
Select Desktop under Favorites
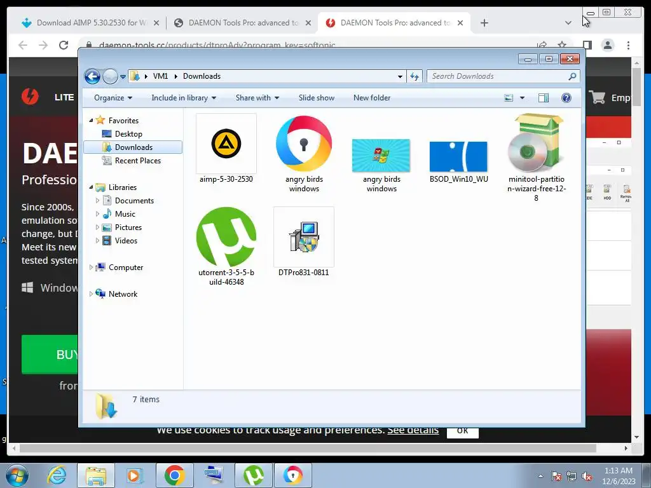(128, 134)
